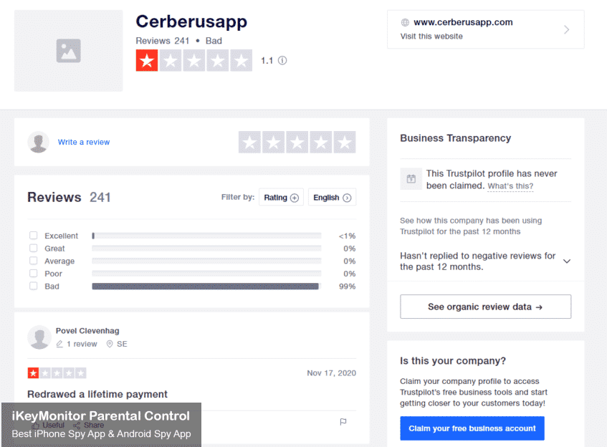Click the info icon next to the 1.1 rating
The width and height of the screenshot is (607, 447).
(x=282, y=60)
